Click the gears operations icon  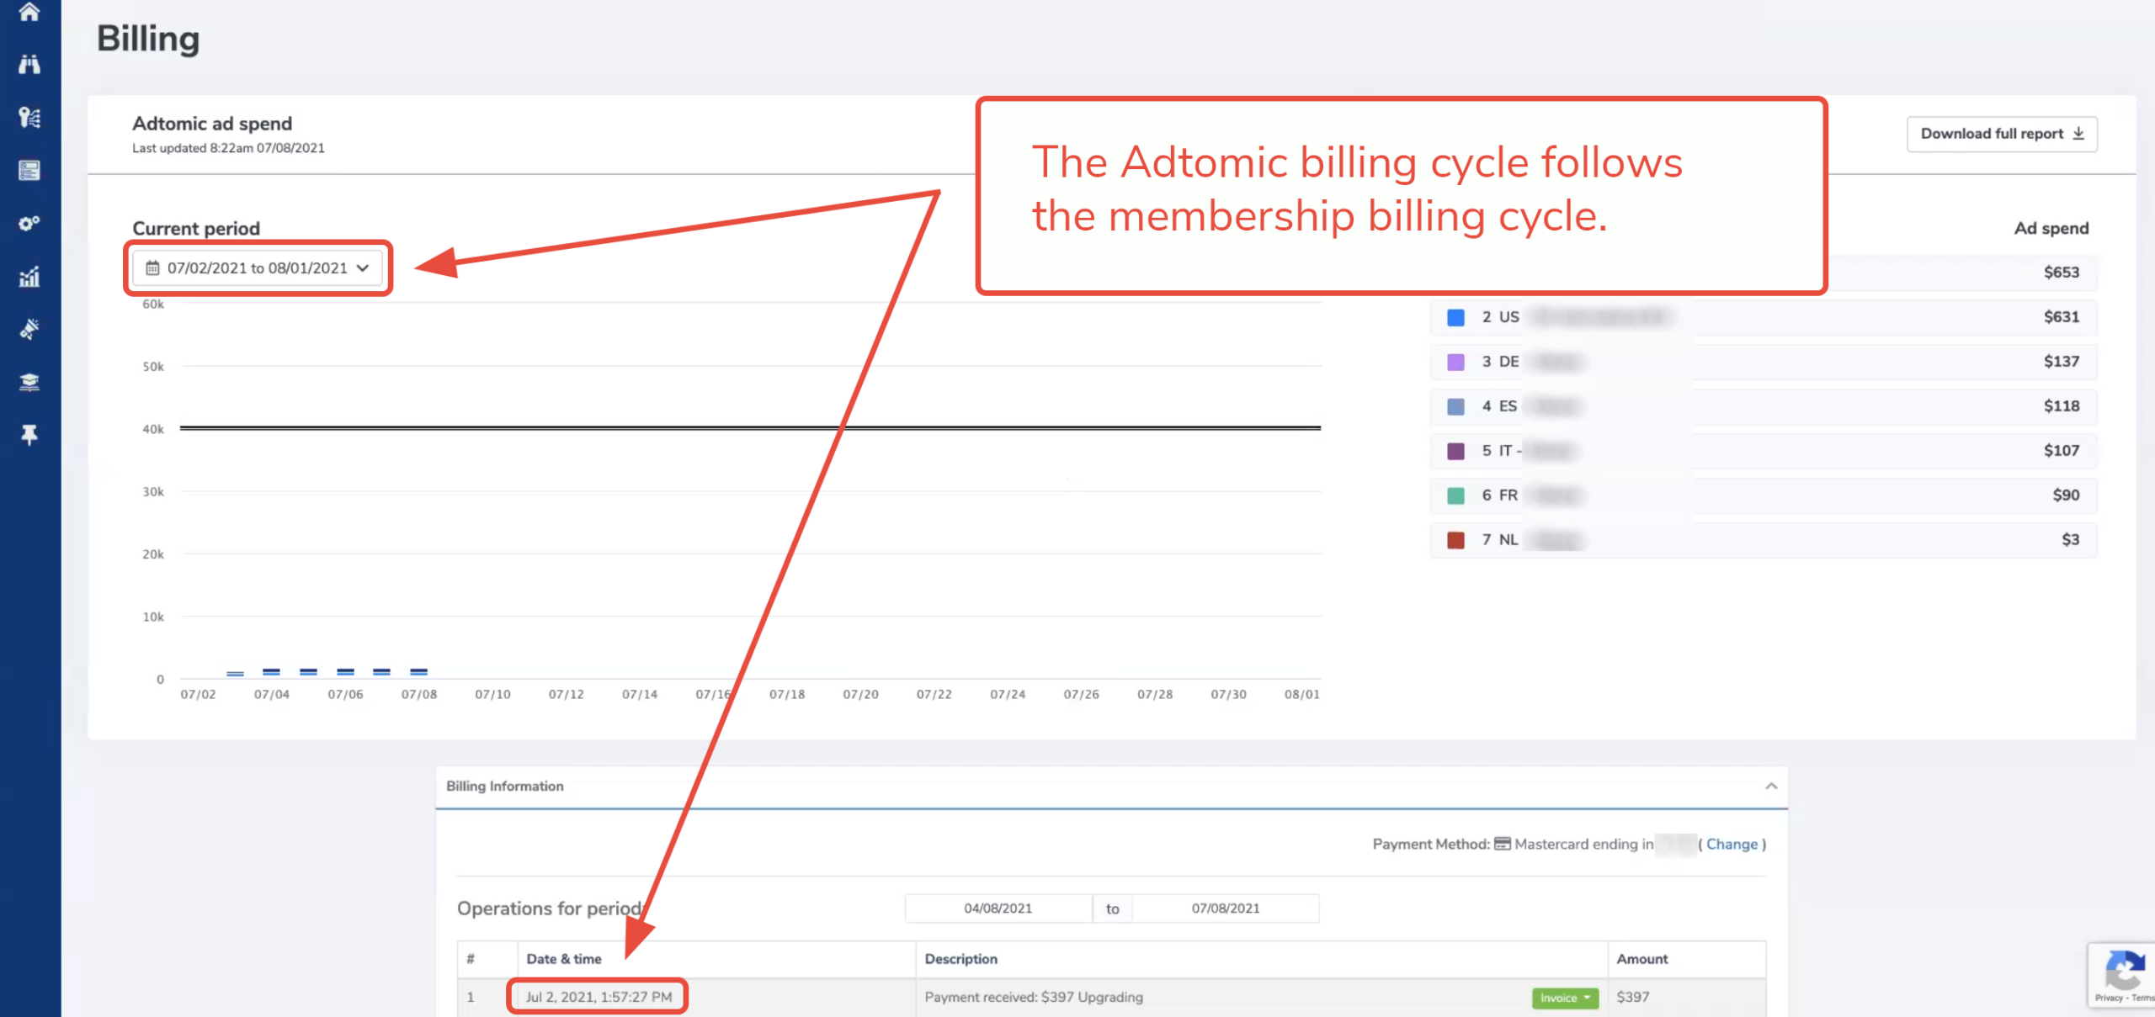29,224
